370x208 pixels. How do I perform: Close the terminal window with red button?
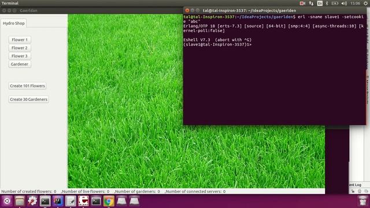pyautogui.click(x=187, y=10)
